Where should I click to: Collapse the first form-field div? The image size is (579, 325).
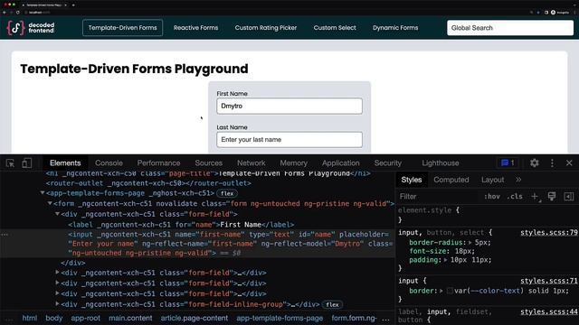coord(58,214)
